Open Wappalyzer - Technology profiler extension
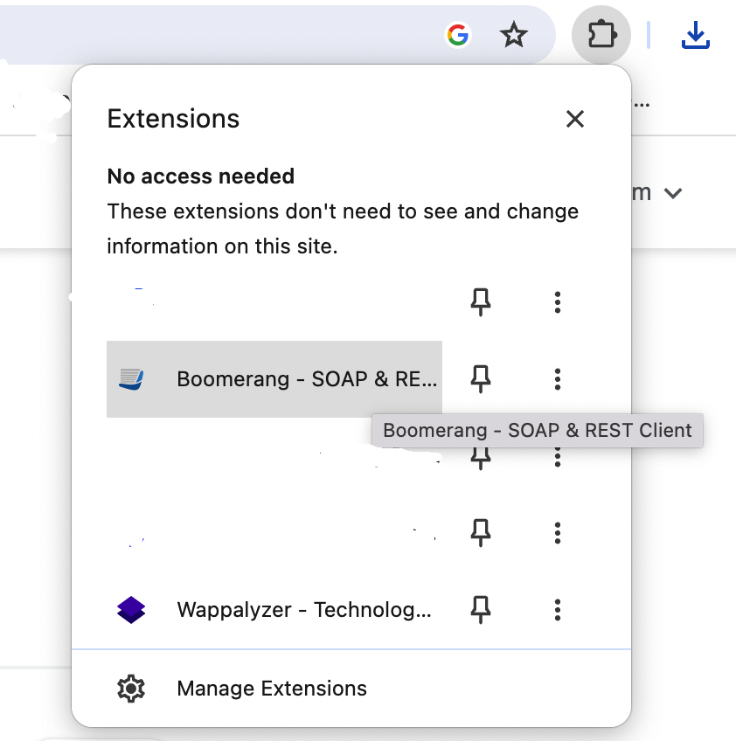The width and height of the screenshot is (736, 741). pos(274,610)
